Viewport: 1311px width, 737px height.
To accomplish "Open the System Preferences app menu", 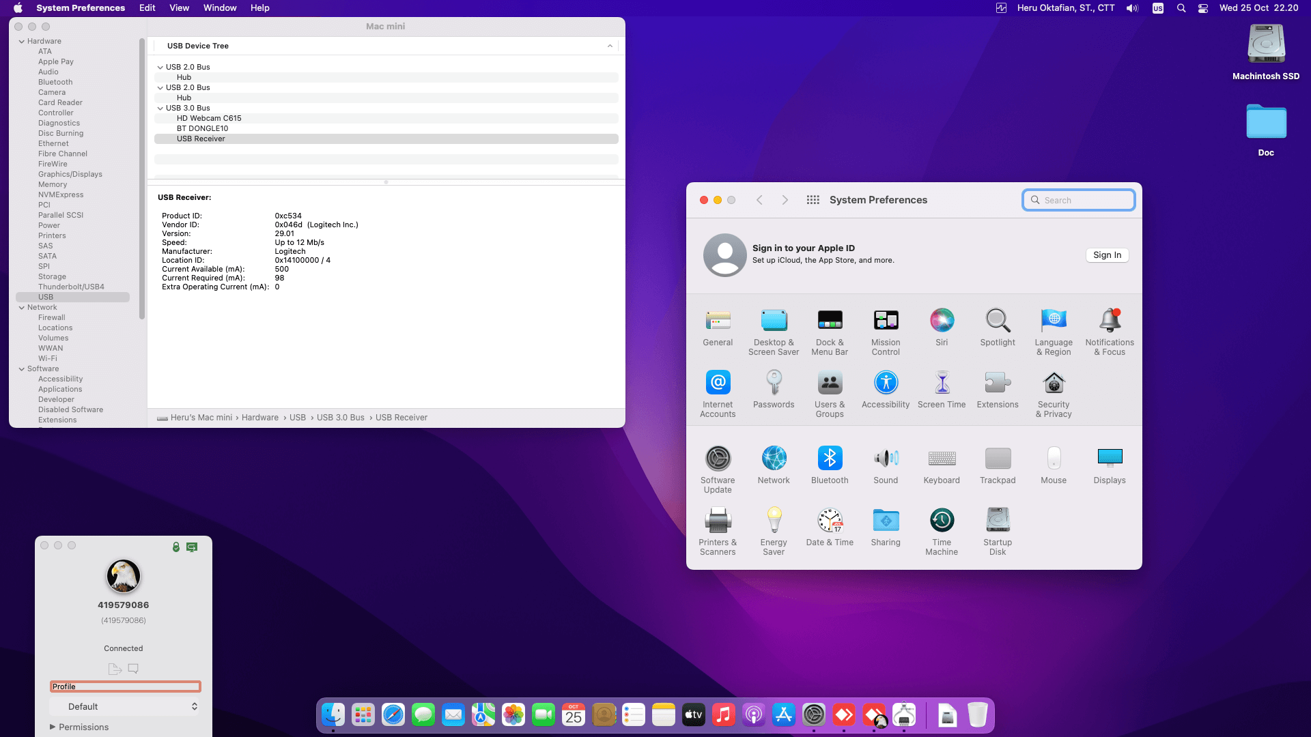I will [81, 8].
